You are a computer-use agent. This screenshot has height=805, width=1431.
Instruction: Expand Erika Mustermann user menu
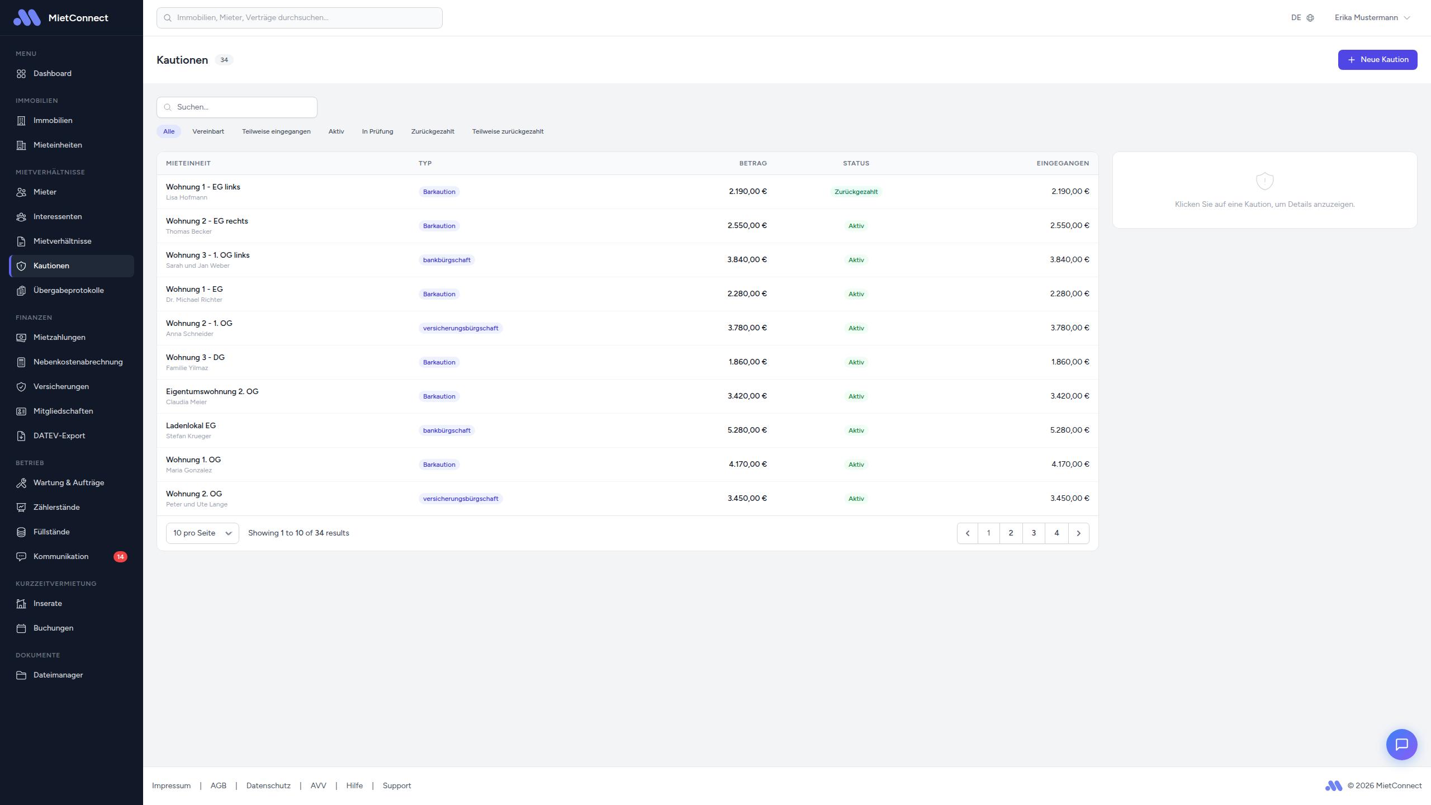[1372, 18]
